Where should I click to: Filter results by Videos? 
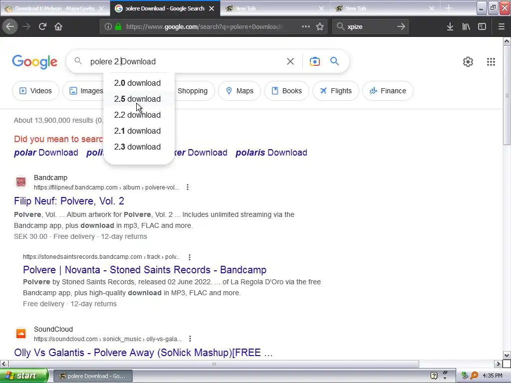click(x=35, y=91)
